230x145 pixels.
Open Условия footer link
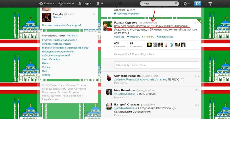82,85
